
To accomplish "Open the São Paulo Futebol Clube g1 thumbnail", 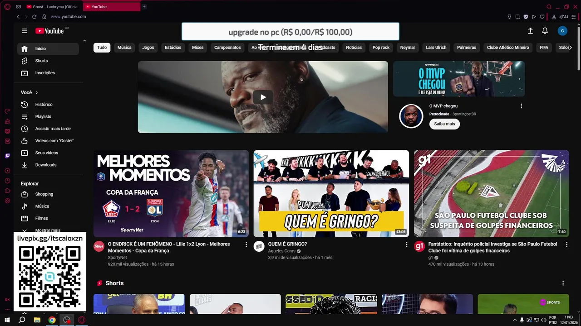I will pyautogui.click(x=492, y=194).
